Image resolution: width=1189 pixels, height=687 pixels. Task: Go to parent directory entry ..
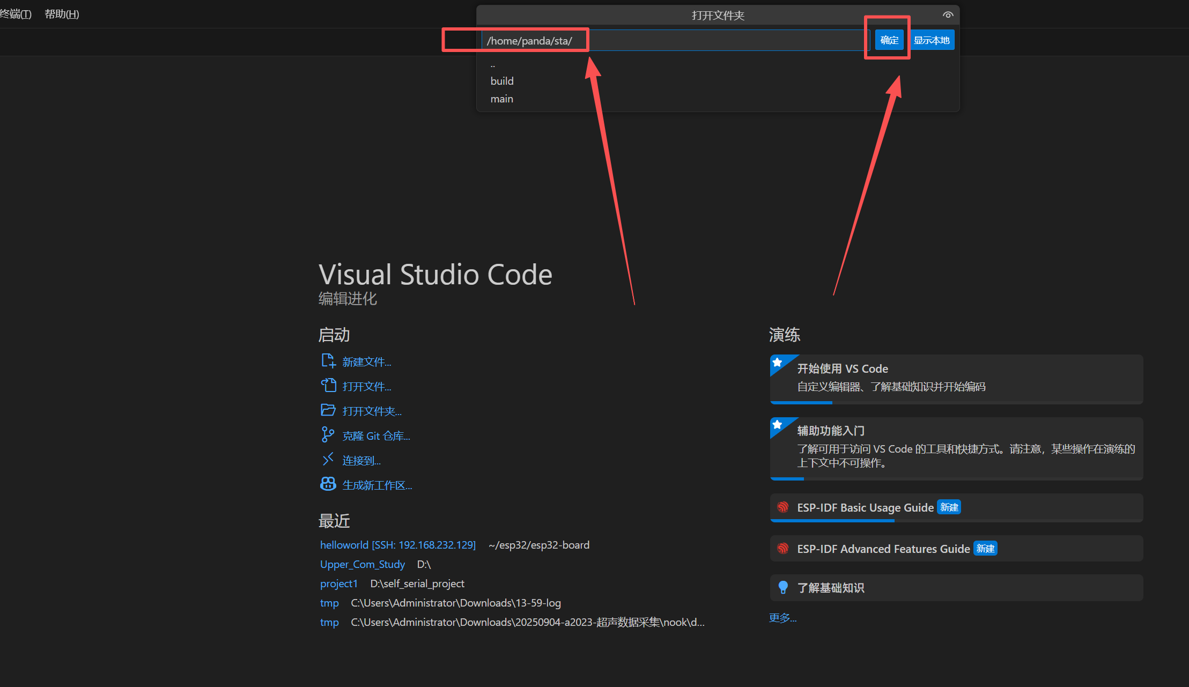tap(493, 65)
